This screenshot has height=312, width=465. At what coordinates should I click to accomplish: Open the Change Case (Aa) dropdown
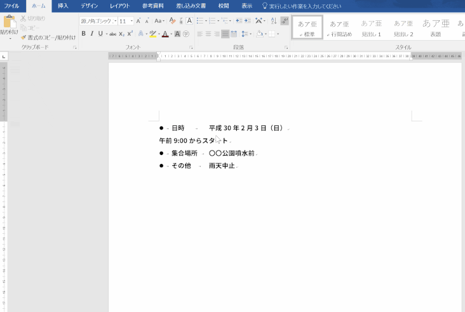click(159, 21)
